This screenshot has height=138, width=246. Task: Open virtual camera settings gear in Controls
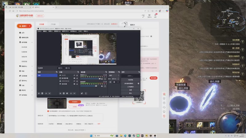(x=138, y=83)
